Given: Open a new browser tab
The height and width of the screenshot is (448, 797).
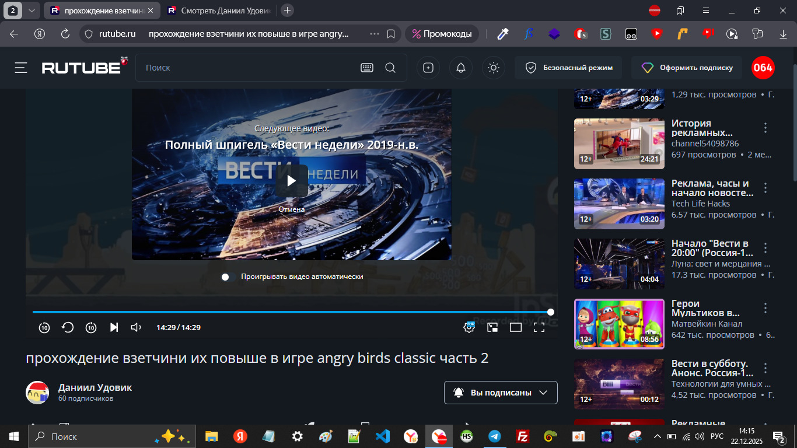Looking at the screenshot, I should [x=287, y=10].
